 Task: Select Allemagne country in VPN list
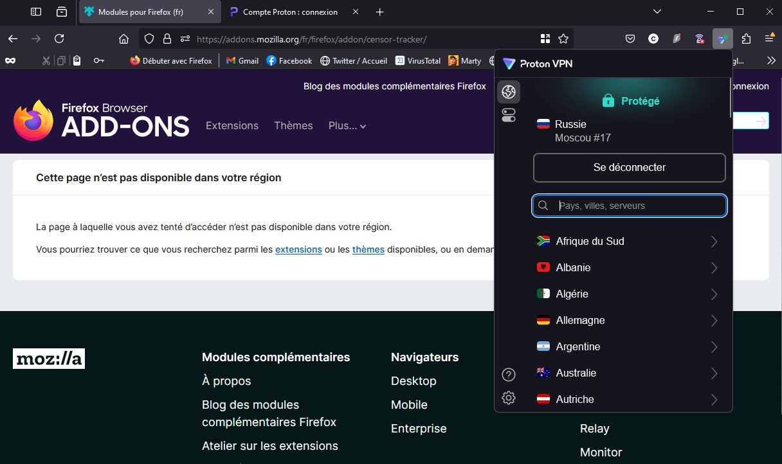click(580, 320)
